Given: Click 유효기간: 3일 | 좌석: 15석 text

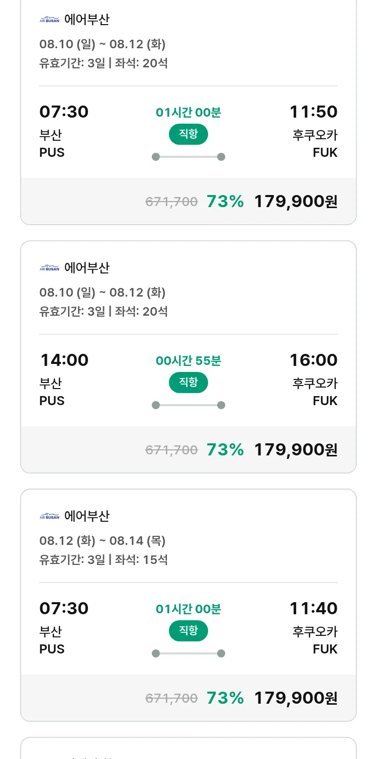Looking at the screenshot, I should [x=104, y=559].
